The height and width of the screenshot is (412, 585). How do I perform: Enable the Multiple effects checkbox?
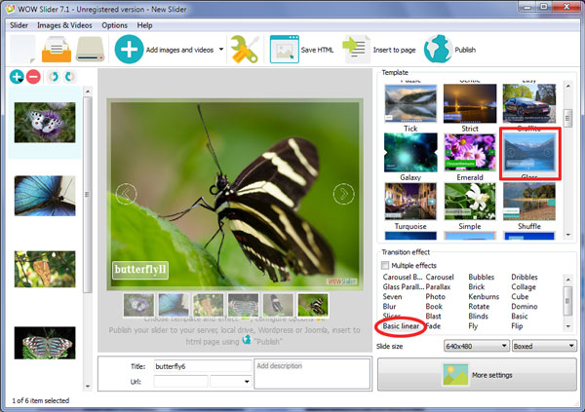385,265
